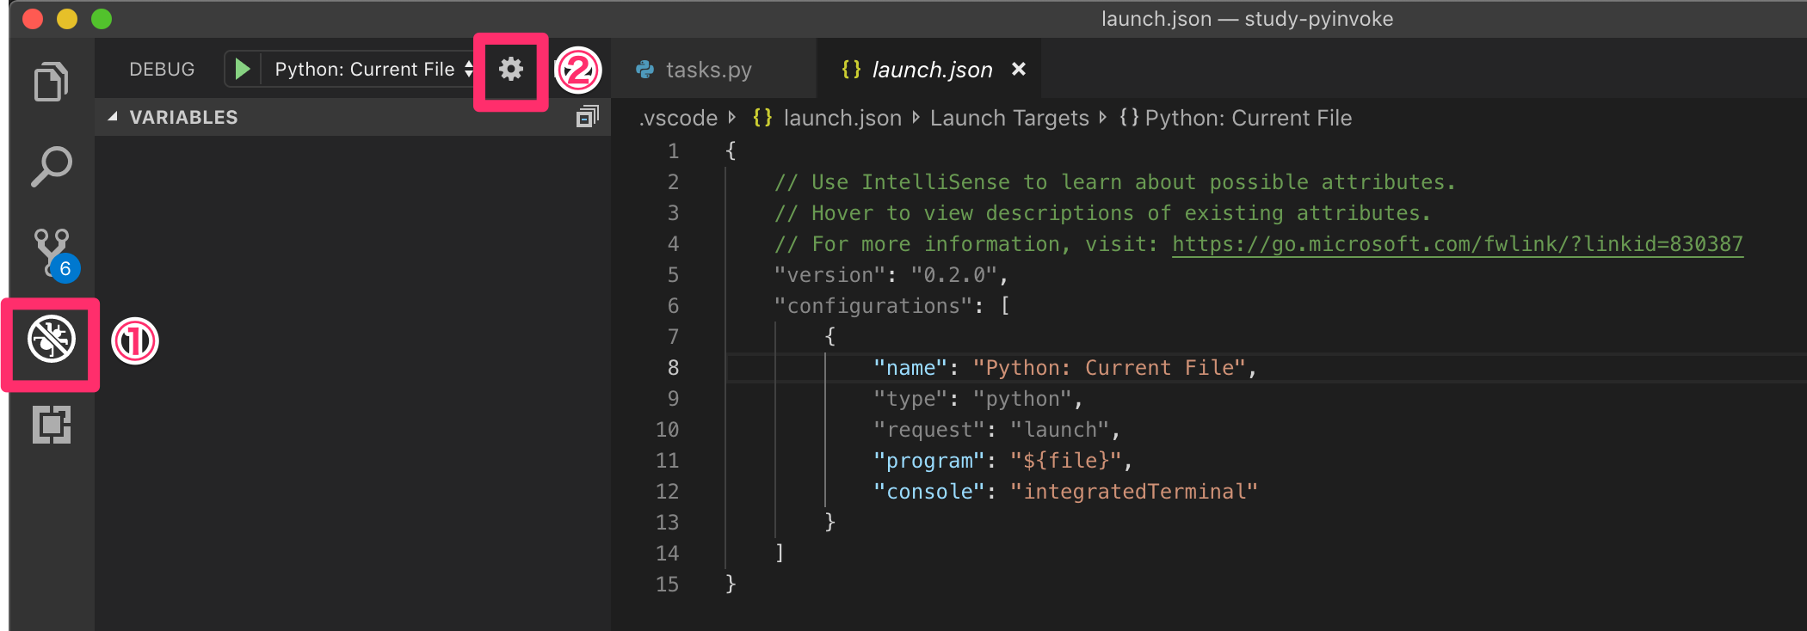Click the Python file icon on tasks.py tab
Viewport: 1807px width, 631px height.
(644, 70)
